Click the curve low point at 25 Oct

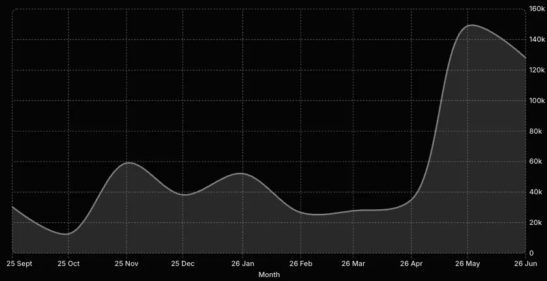[x=66, y=234]
